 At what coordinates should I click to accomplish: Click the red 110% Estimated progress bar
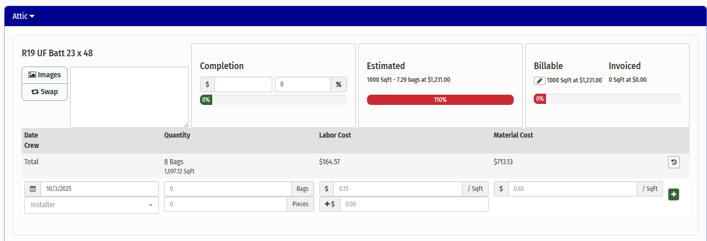440,100
